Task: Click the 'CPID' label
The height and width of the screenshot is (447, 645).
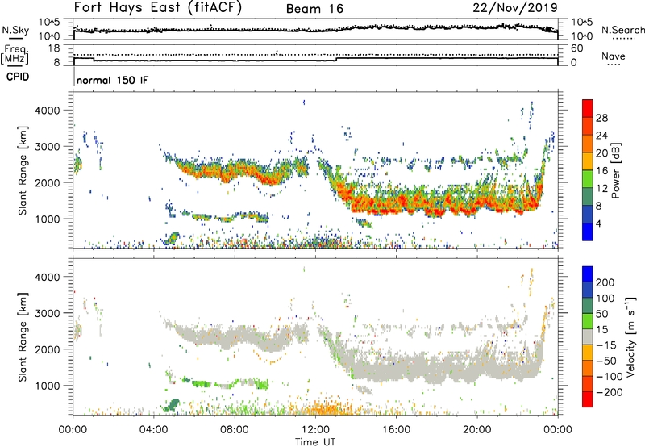Action: click(18, 77)
